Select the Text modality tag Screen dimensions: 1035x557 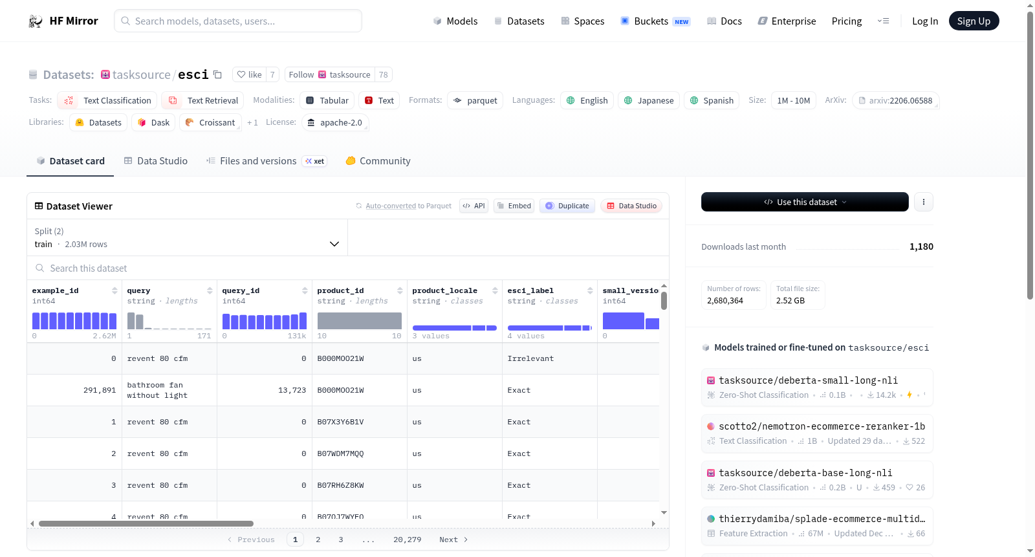(x=379, y=100)
